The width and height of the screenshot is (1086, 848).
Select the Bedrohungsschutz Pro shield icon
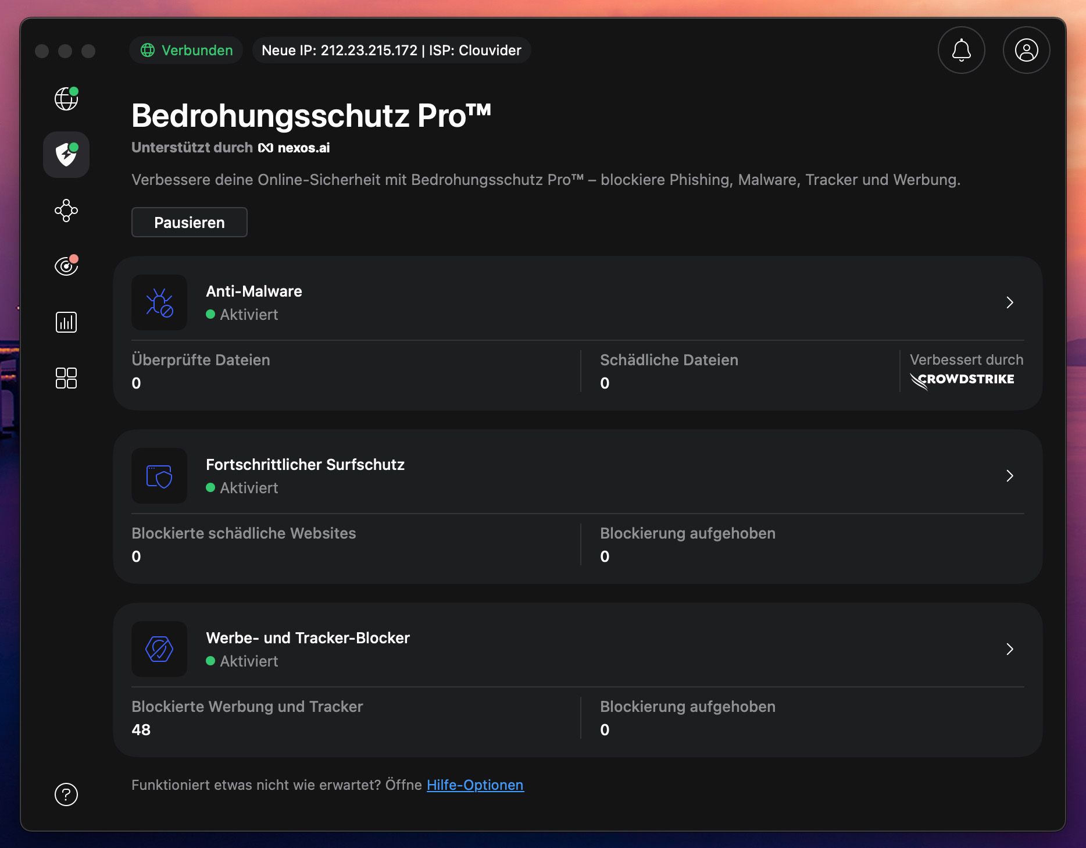coord(66,154)
